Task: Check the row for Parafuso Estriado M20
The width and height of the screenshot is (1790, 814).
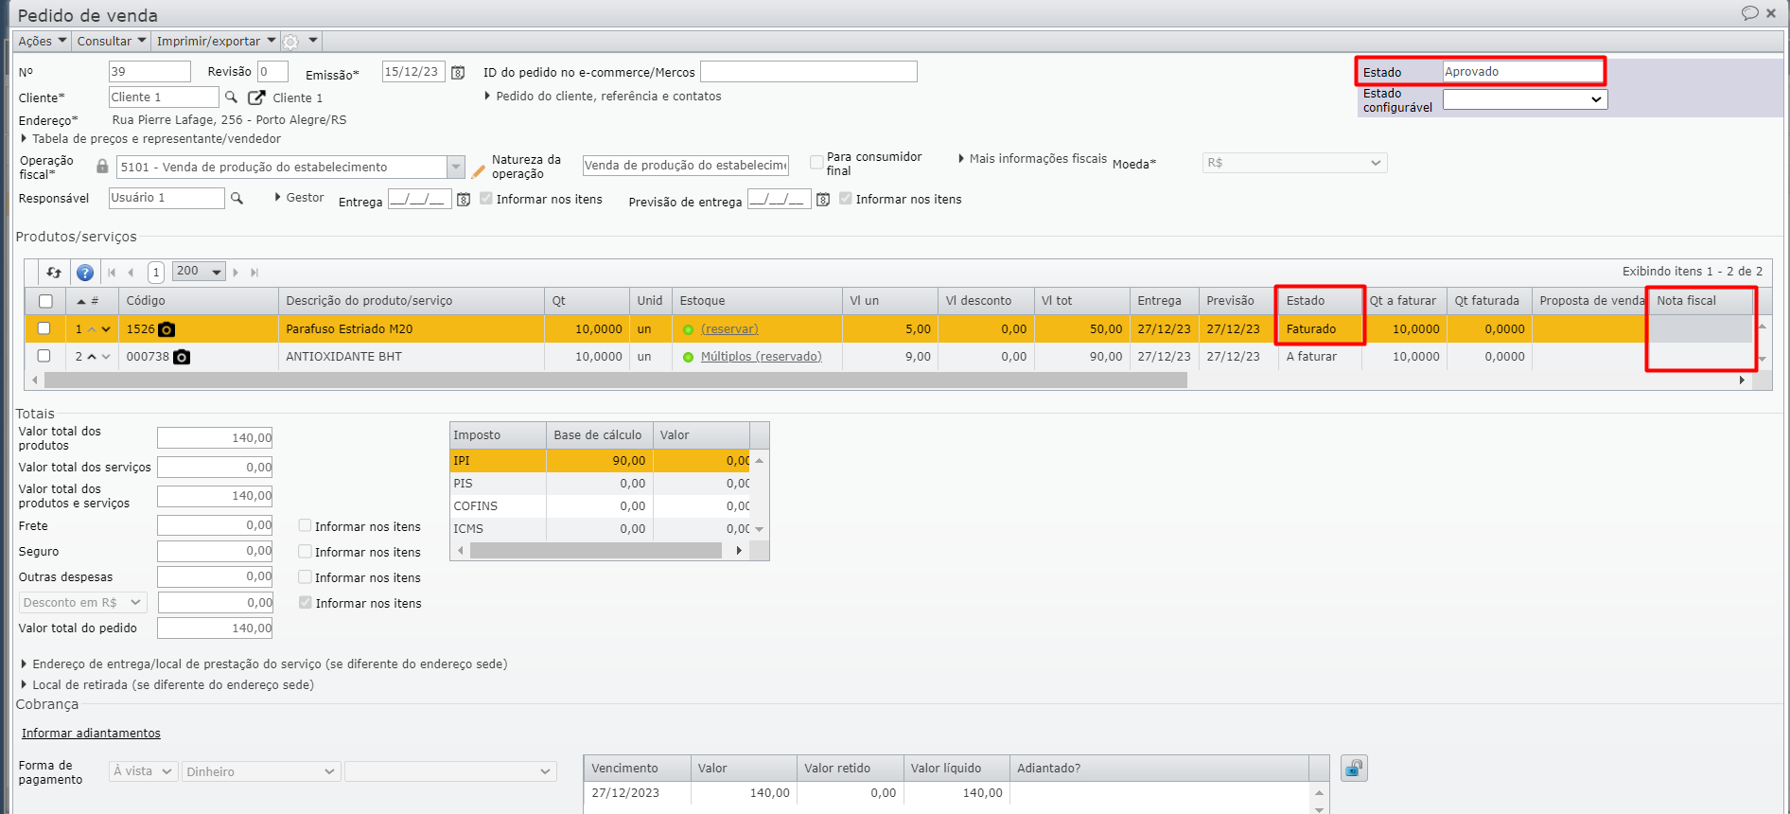Action: pos(44,328)
